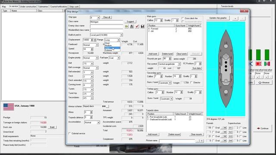Open the Accomodation dropdown

pos(98,122)
